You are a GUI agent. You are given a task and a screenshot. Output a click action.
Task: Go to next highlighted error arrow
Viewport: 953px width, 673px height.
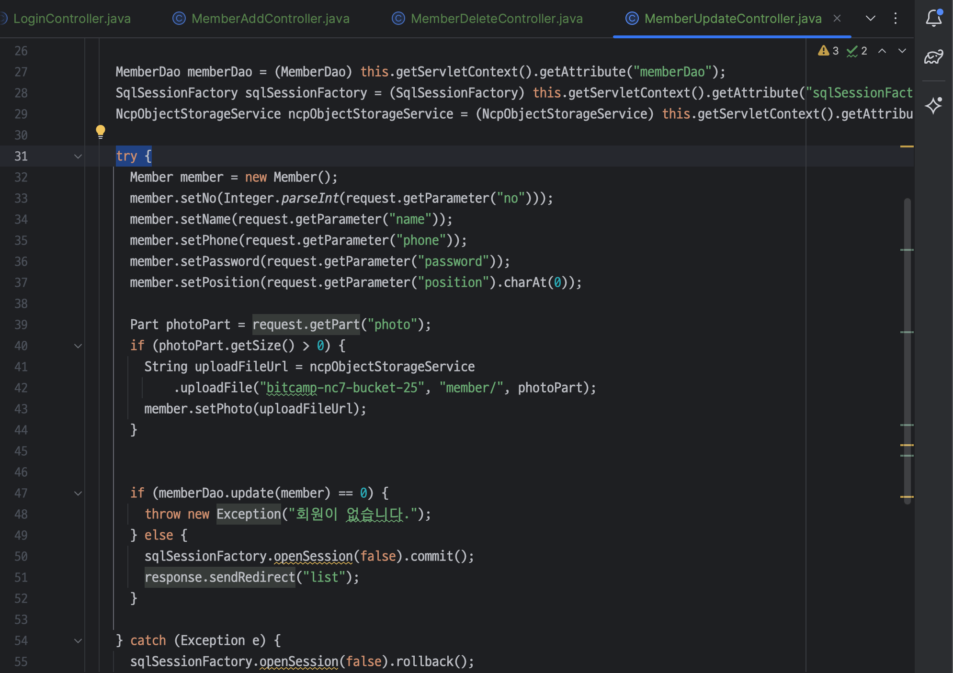coord(902,51)
